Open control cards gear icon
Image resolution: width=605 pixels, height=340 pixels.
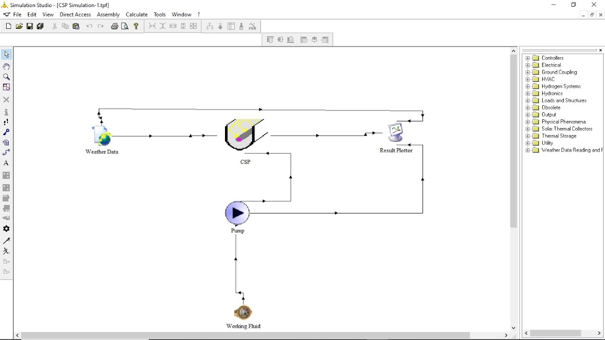pyautogui.click(x=6, y=229)
